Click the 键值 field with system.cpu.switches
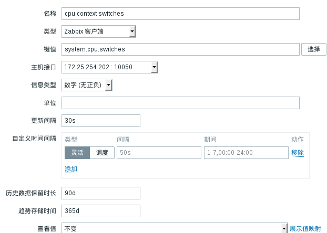 tap(180, 49)
